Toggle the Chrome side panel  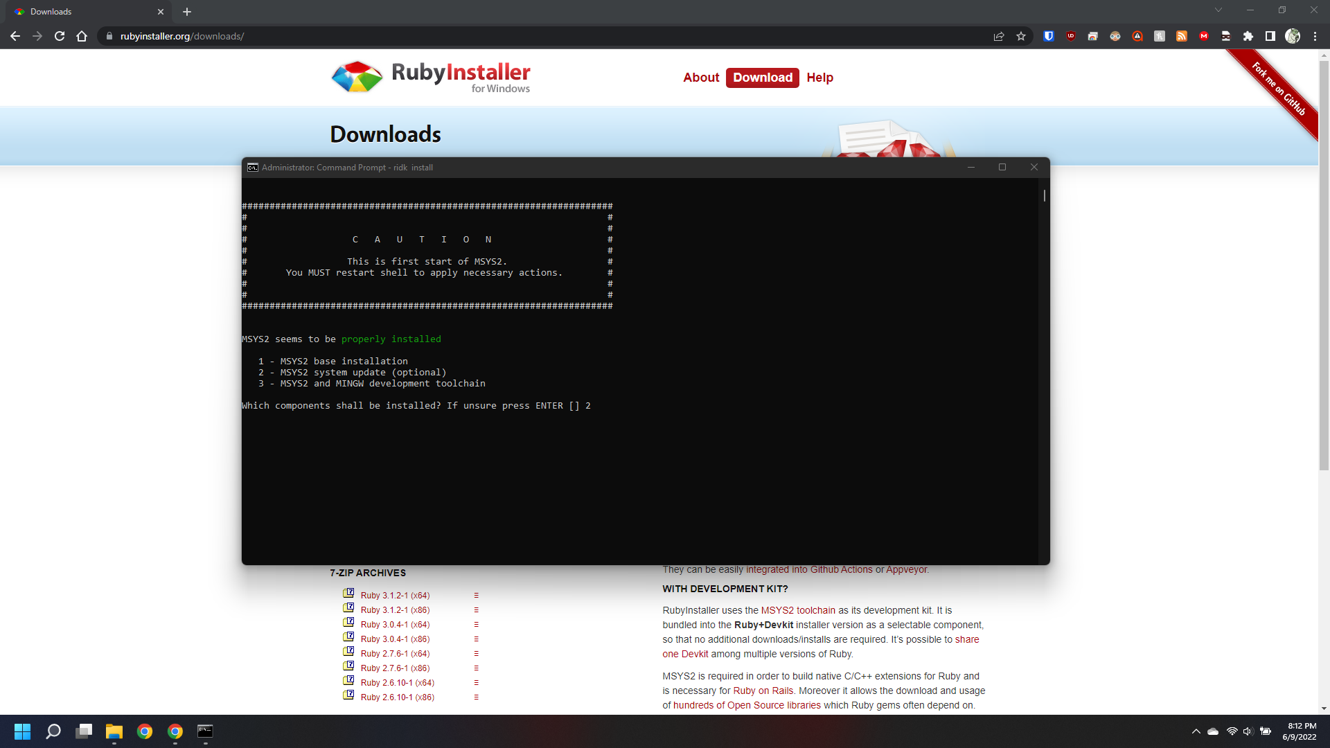point(1270,36)
